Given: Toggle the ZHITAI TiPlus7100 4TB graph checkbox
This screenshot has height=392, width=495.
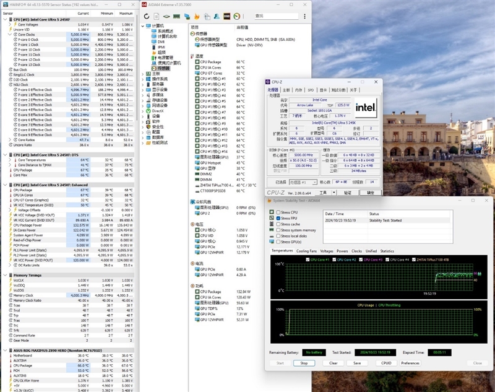Looking at the screenshot, I should click(x=413, y=259).
